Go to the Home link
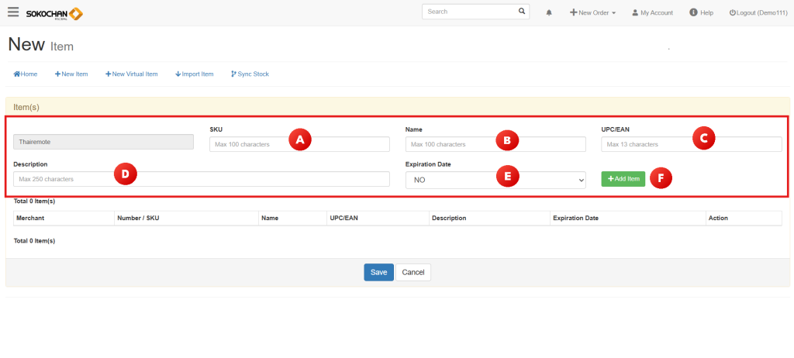Viewport: 794px width, 358px height. [x=26, y=74]
